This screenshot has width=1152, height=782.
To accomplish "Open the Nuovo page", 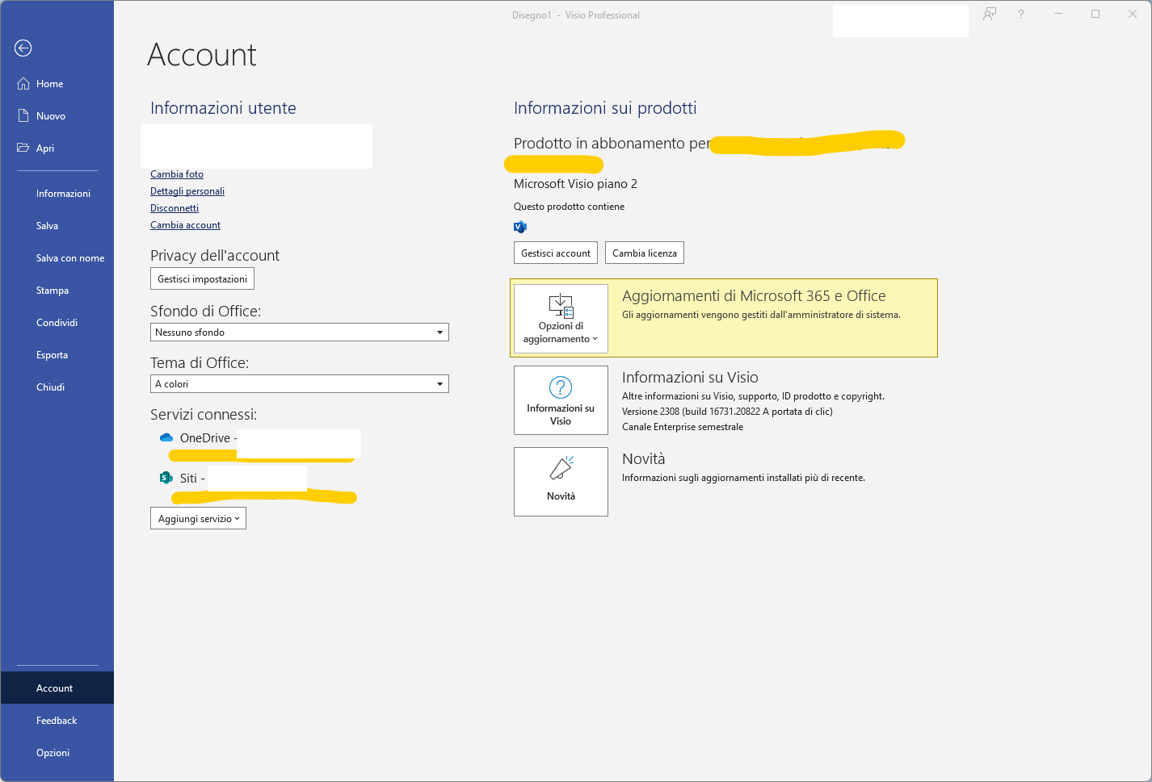I will click(x=57, y=116).
